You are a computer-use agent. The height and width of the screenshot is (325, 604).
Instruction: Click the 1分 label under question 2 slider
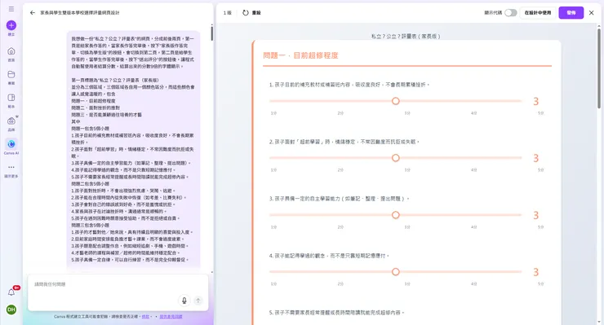point(273,170)
